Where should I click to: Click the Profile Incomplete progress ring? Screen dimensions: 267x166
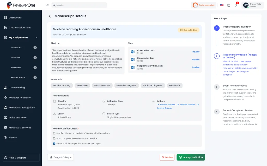(195, 5)
